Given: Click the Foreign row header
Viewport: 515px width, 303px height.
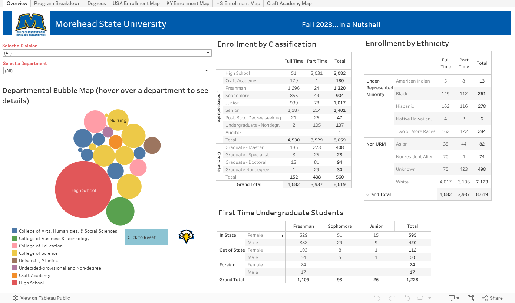Looking at the screenshot, I should (227, 265).
